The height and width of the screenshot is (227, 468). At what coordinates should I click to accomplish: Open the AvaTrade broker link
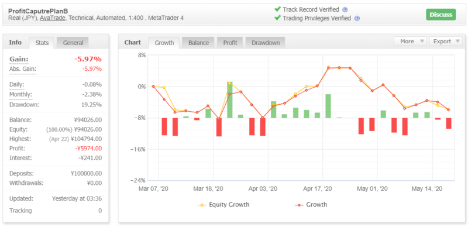52,18
